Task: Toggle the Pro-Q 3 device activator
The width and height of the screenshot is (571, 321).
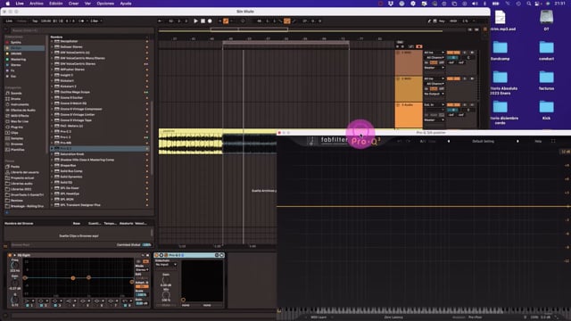Action: pyautogui.click(x=157, y=256)
